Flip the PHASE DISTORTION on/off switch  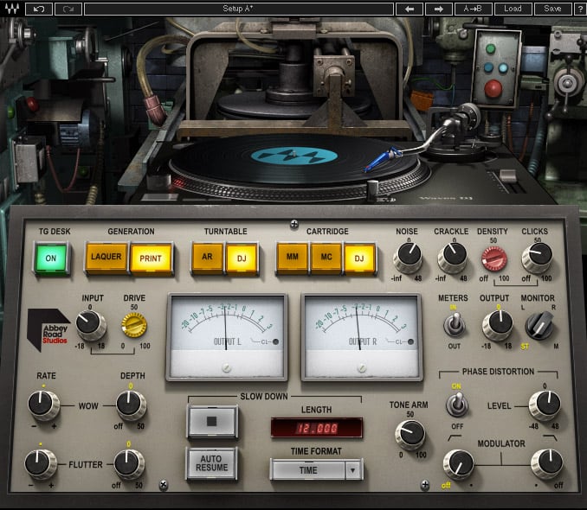(x=456, y=405)
